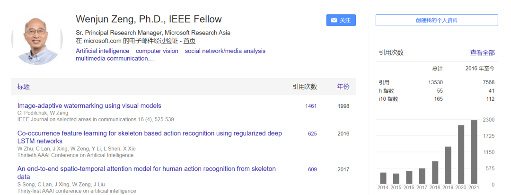Click the 1461 citation count link
Viewport: 511px width, 195px height.
pos(311,106)
